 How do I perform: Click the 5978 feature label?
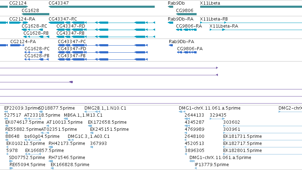tap(12, 151)
